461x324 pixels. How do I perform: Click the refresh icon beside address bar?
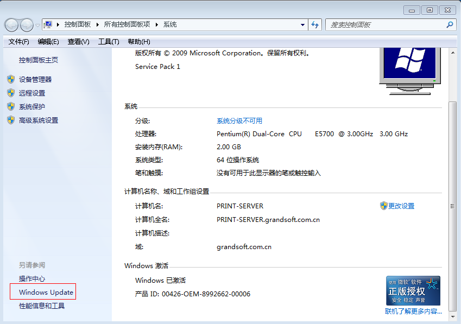(315, 25)
